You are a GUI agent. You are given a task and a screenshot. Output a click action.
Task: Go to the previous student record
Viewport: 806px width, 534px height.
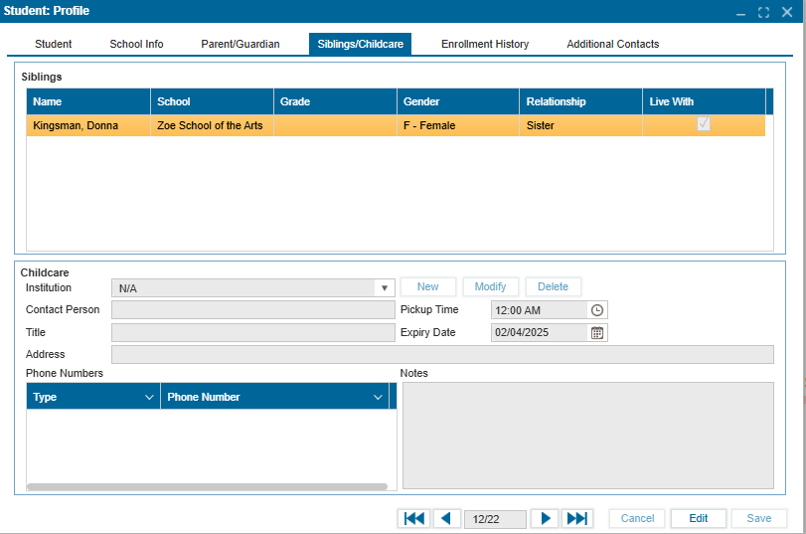tap(446, 518)
